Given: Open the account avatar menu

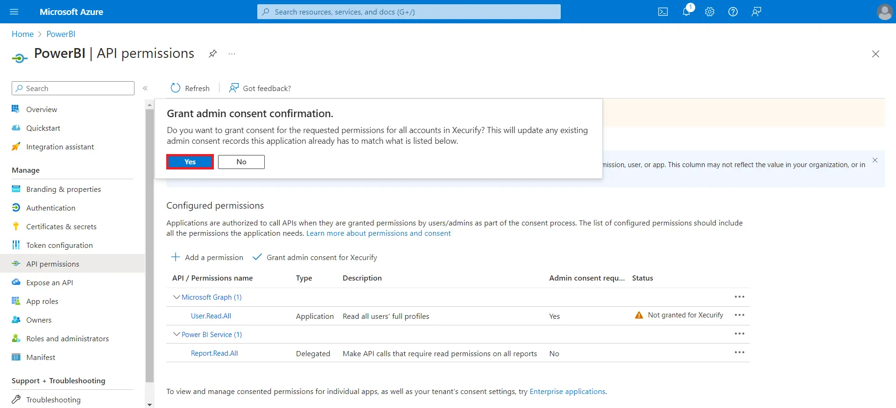Looking at the screenshot, I should click(885, 12).
